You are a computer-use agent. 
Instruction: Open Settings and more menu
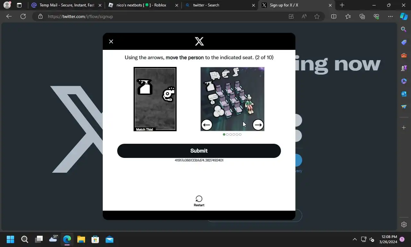(390, 16)
